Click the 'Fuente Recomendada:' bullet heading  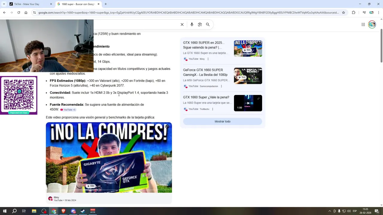(x=67, y=105)
